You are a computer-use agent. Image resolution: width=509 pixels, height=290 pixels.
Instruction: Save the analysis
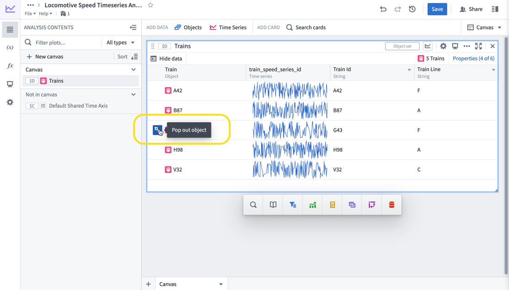[437, 9]
